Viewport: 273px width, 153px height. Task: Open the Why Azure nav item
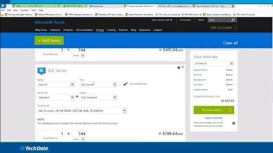[x=41, y=30]
